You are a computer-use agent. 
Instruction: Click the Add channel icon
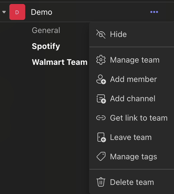[101, 99]
